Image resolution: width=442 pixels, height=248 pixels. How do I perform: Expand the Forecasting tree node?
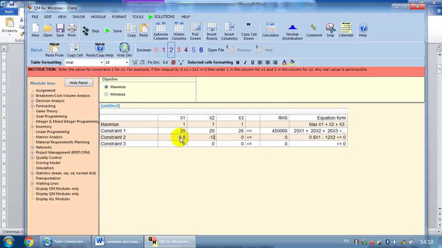coord(32,106)
